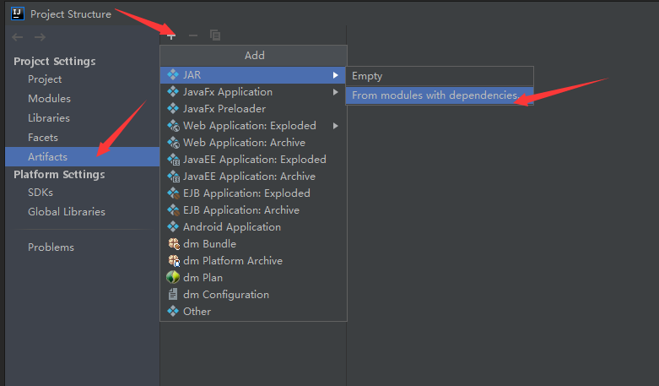Click the Android Application icon
The image size is (659, 386).
pyautogui.click(x=173, y=226)
